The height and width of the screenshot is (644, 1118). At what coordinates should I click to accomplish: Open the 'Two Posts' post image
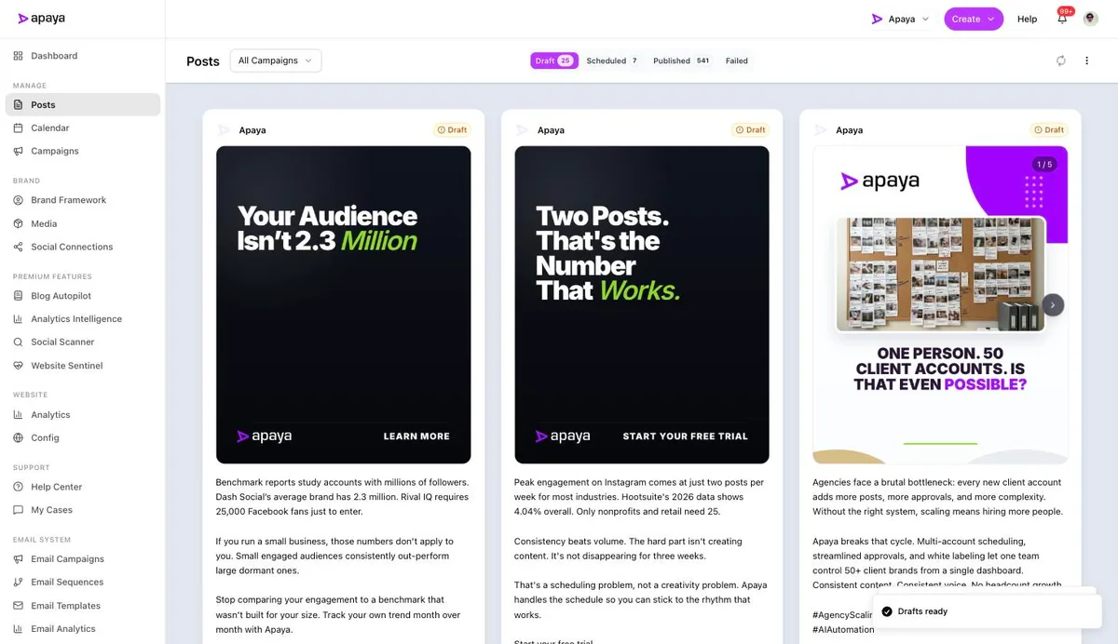pyautogui.click(x=642, y=304)
